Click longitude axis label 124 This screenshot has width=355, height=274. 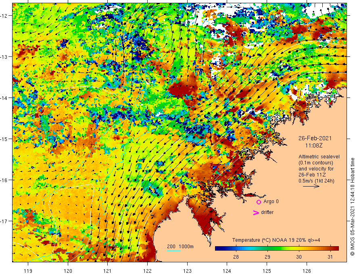227,271
